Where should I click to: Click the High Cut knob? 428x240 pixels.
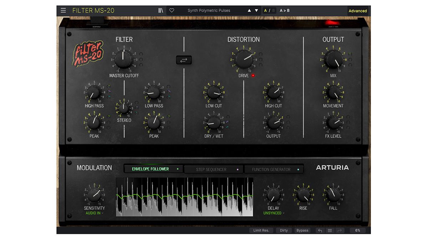(x=273, y=92)
